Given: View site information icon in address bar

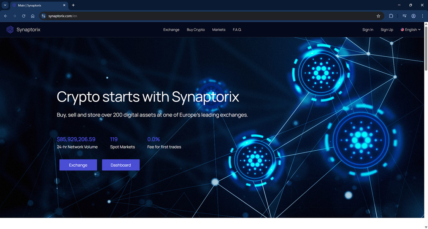Looking at the screenshot, I should click(x=43, y=16).
